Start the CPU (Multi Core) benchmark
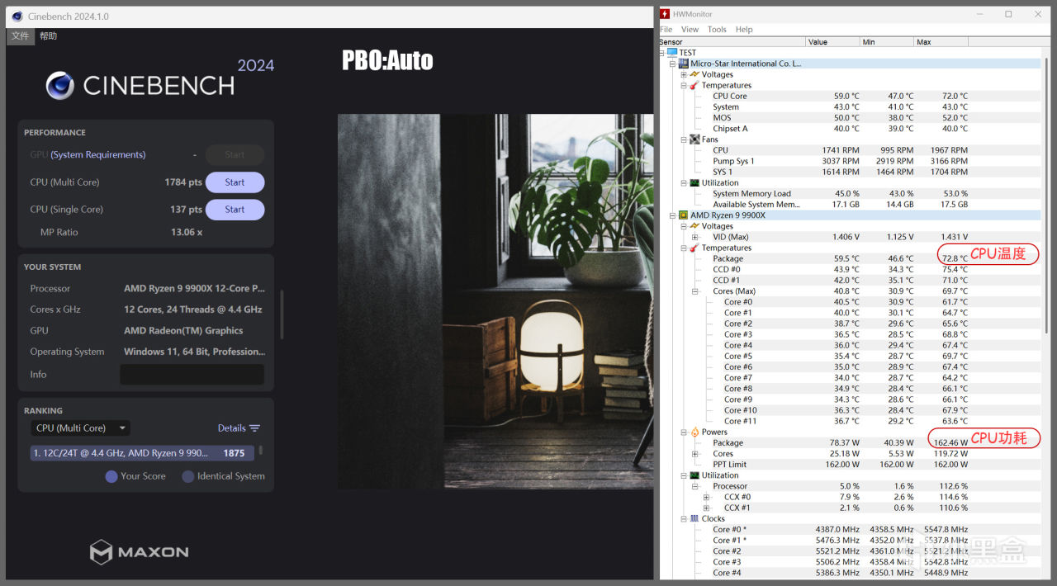 [x=235, y=182]
